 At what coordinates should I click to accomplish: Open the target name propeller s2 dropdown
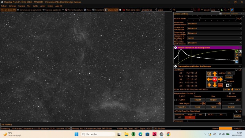[149, 10]
